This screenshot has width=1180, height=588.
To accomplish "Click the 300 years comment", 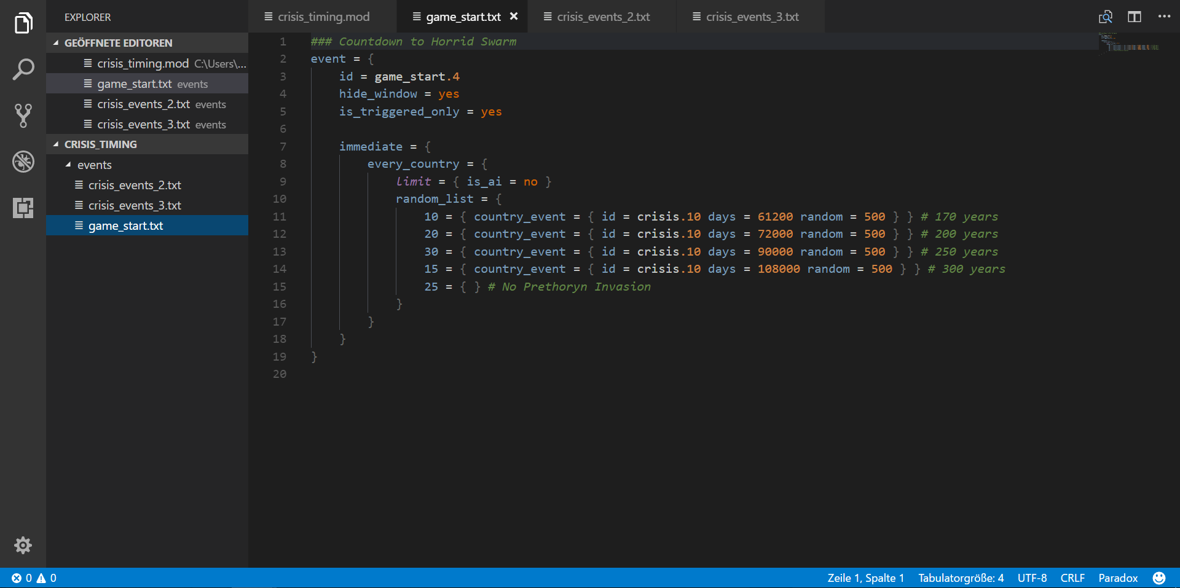I will coord(967,269).
